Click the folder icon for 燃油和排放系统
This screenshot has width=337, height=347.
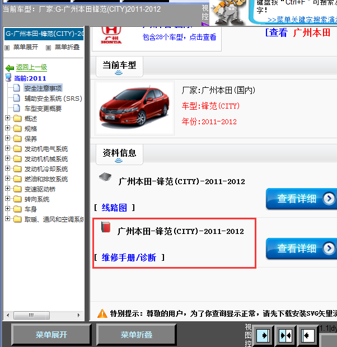[17, 179]
